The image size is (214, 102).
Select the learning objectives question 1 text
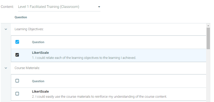point(84,58)
